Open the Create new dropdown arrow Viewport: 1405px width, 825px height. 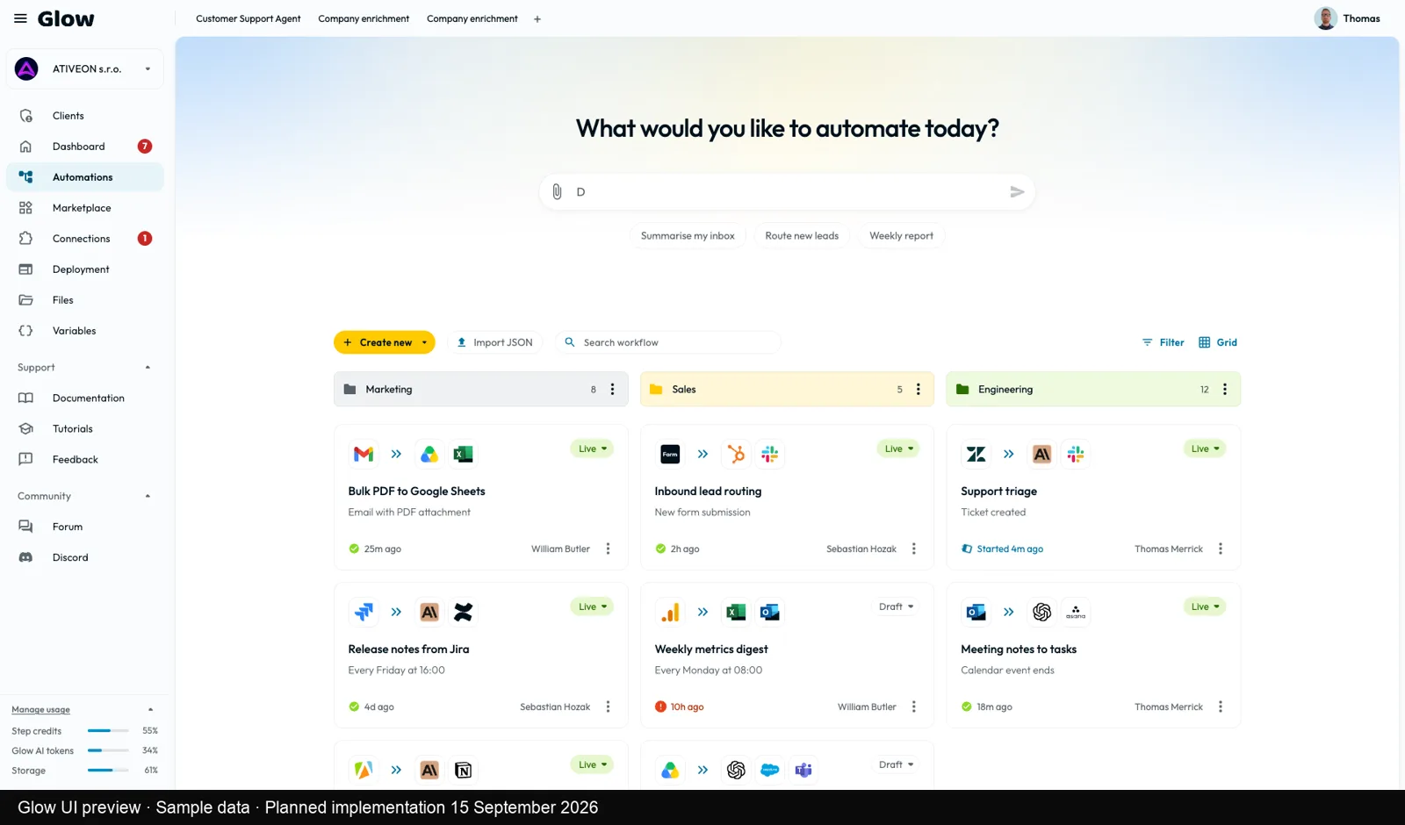pos(424,342)
